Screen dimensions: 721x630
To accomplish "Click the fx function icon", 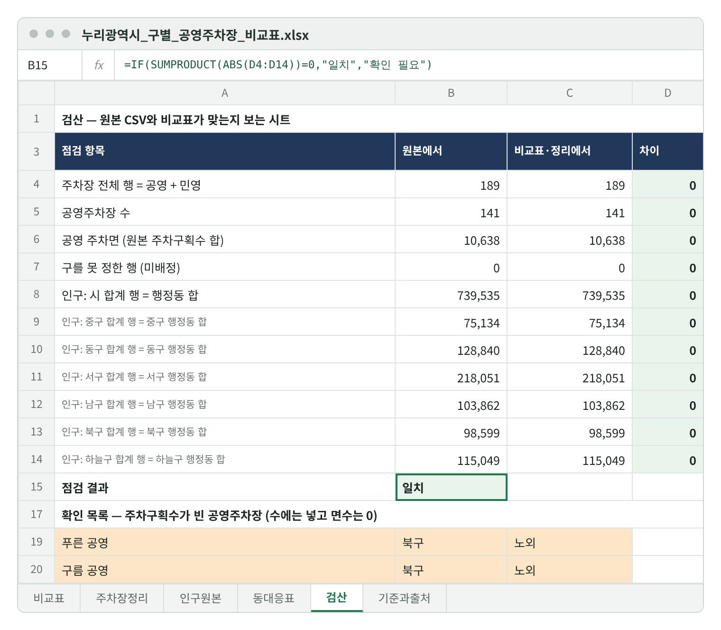I will click(99, 65).
